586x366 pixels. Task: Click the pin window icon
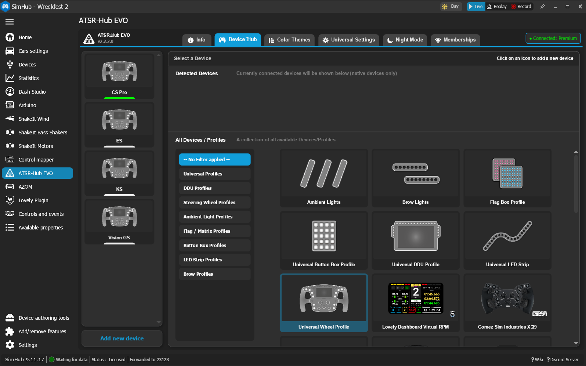(x=542, y=7)
